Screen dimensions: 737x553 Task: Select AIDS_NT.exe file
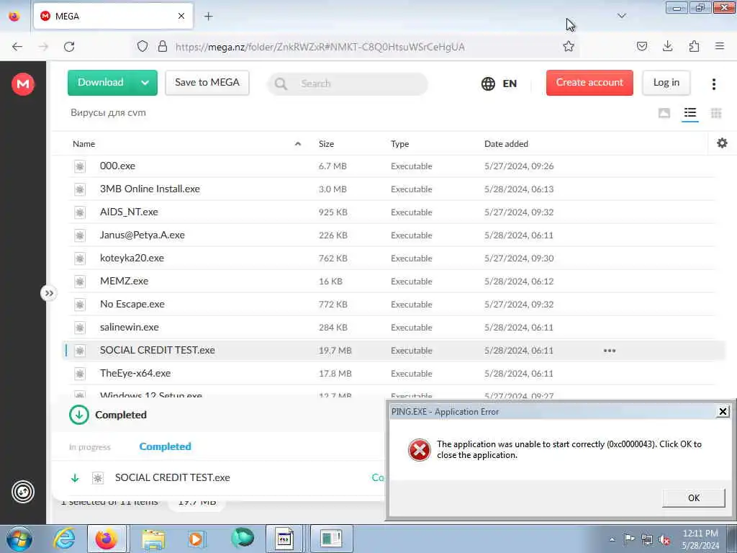click(392, 212)
